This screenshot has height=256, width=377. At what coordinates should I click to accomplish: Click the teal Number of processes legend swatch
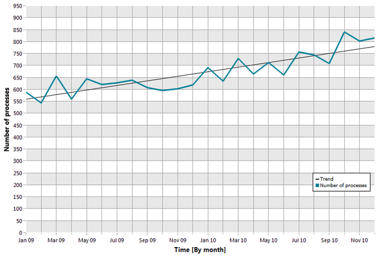click(317, 185)
